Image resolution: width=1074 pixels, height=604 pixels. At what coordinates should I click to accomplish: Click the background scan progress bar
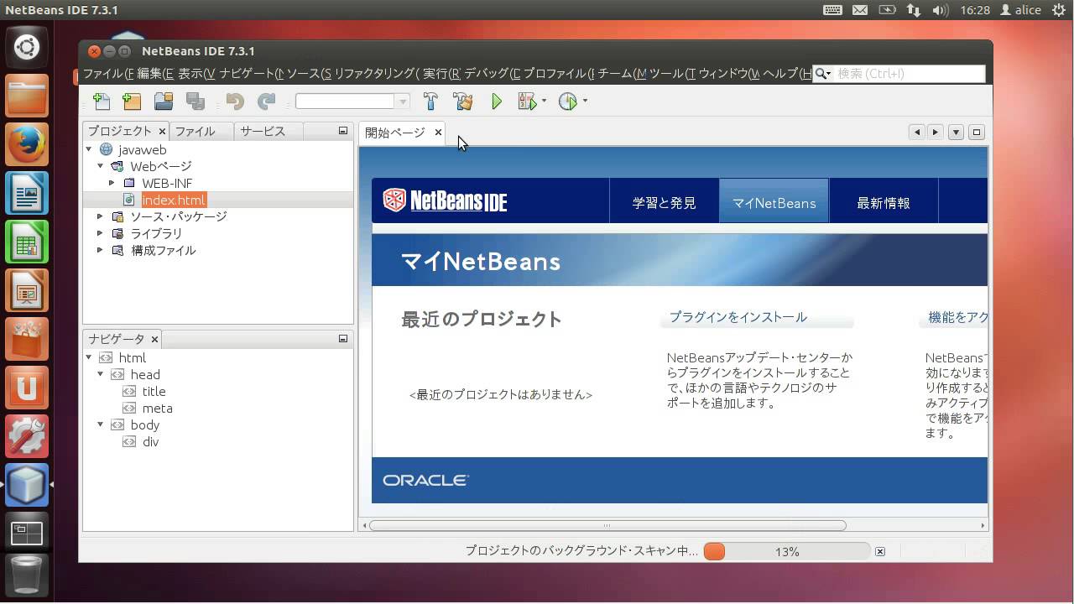(x=786, y=551)
